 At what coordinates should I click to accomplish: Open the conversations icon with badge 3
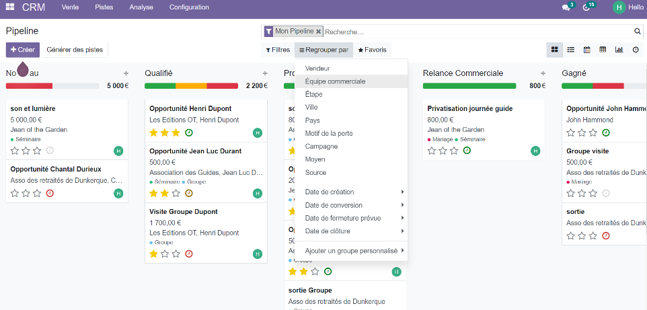[x=566, y=7]
